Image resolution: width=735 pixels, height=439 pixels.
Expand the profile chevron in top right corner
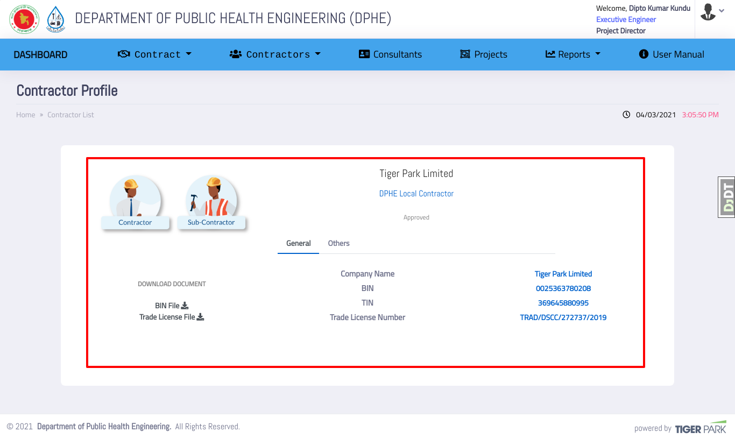click(x=722, y=10)
